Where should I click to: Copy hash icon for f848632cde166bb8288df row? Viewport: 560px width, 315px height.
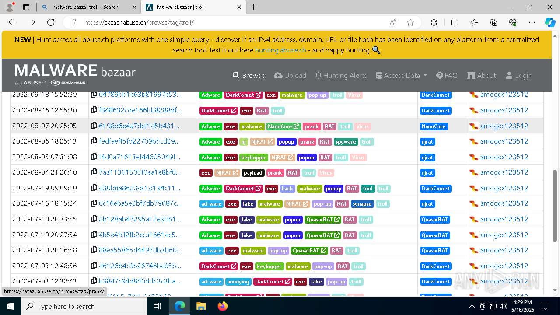(94, 110)
